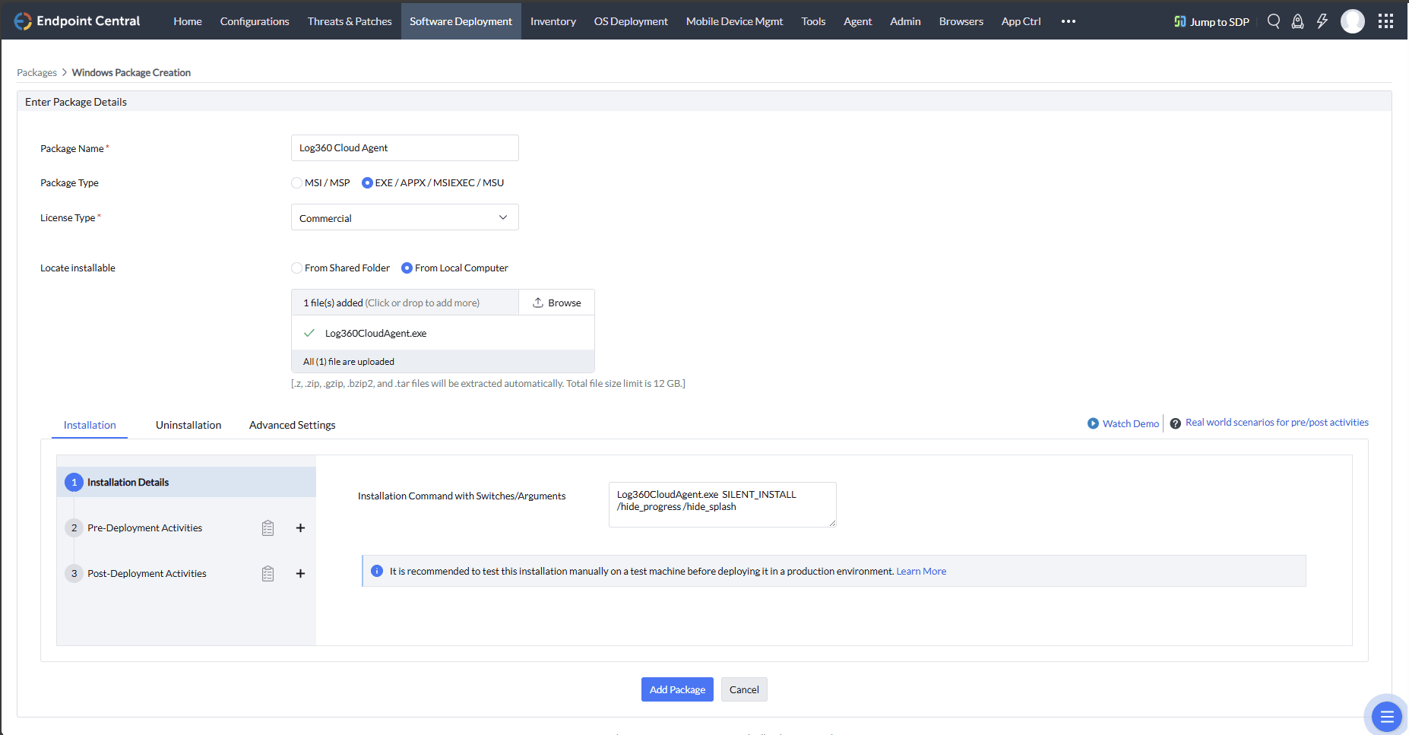Open the Threats & Patches menu
Screen dimensions: 1409x735
click(350, 21)
